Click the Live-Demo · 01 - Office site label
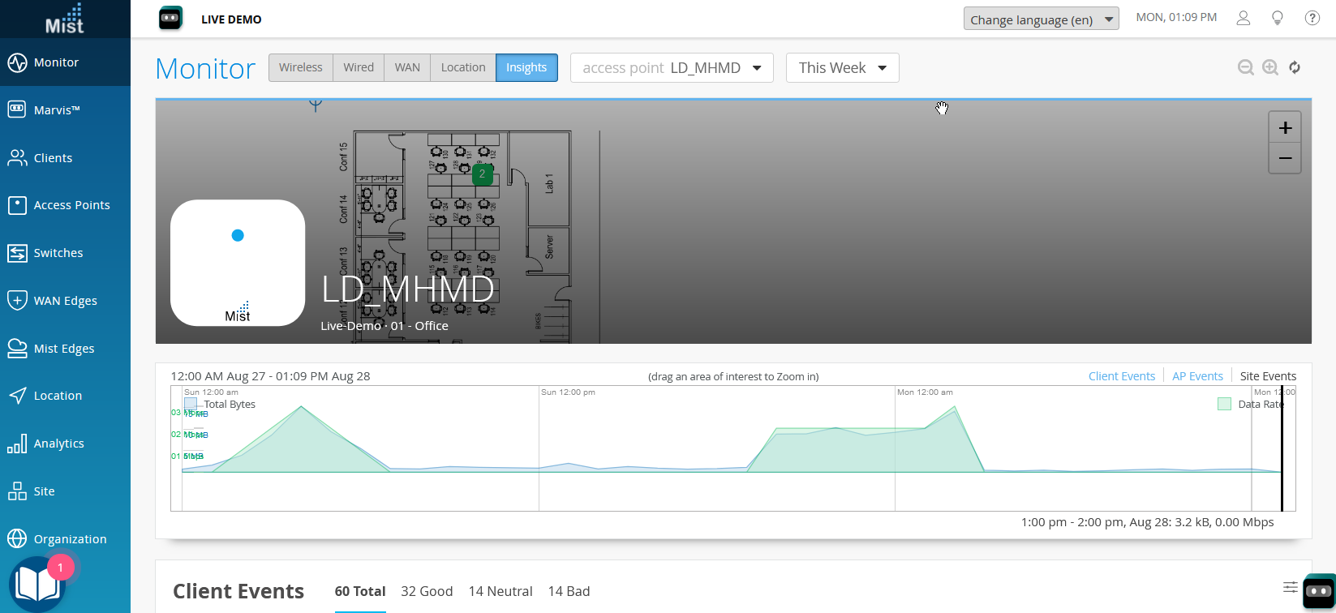 [x=384, y=326]
